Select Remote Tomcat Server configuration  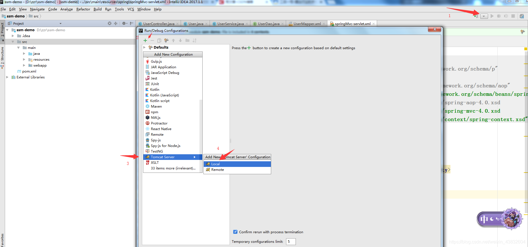click(x=237, y=170)
